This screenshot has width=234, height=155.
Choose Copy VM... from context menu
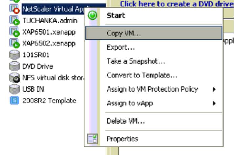[124, 33]
